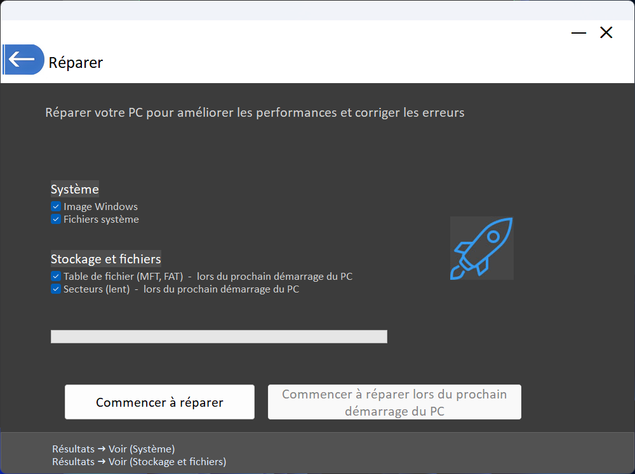This screenshot has width=635, height=474.
Task: Select the Stockage et fichiers section header
Action: [105, 259]
